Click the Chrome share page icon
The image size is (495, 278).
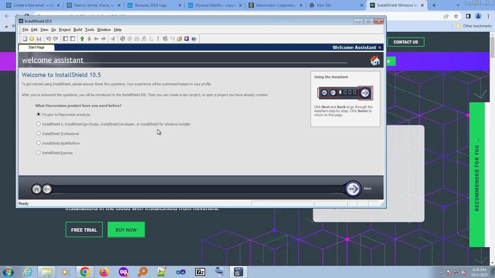pos(446,16)
